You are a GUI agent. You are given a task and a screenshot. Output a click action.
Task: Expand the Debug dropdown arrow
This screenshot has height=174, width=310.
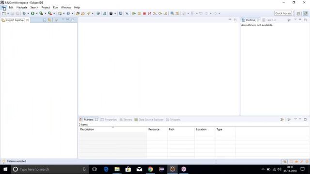pos(28,14)
